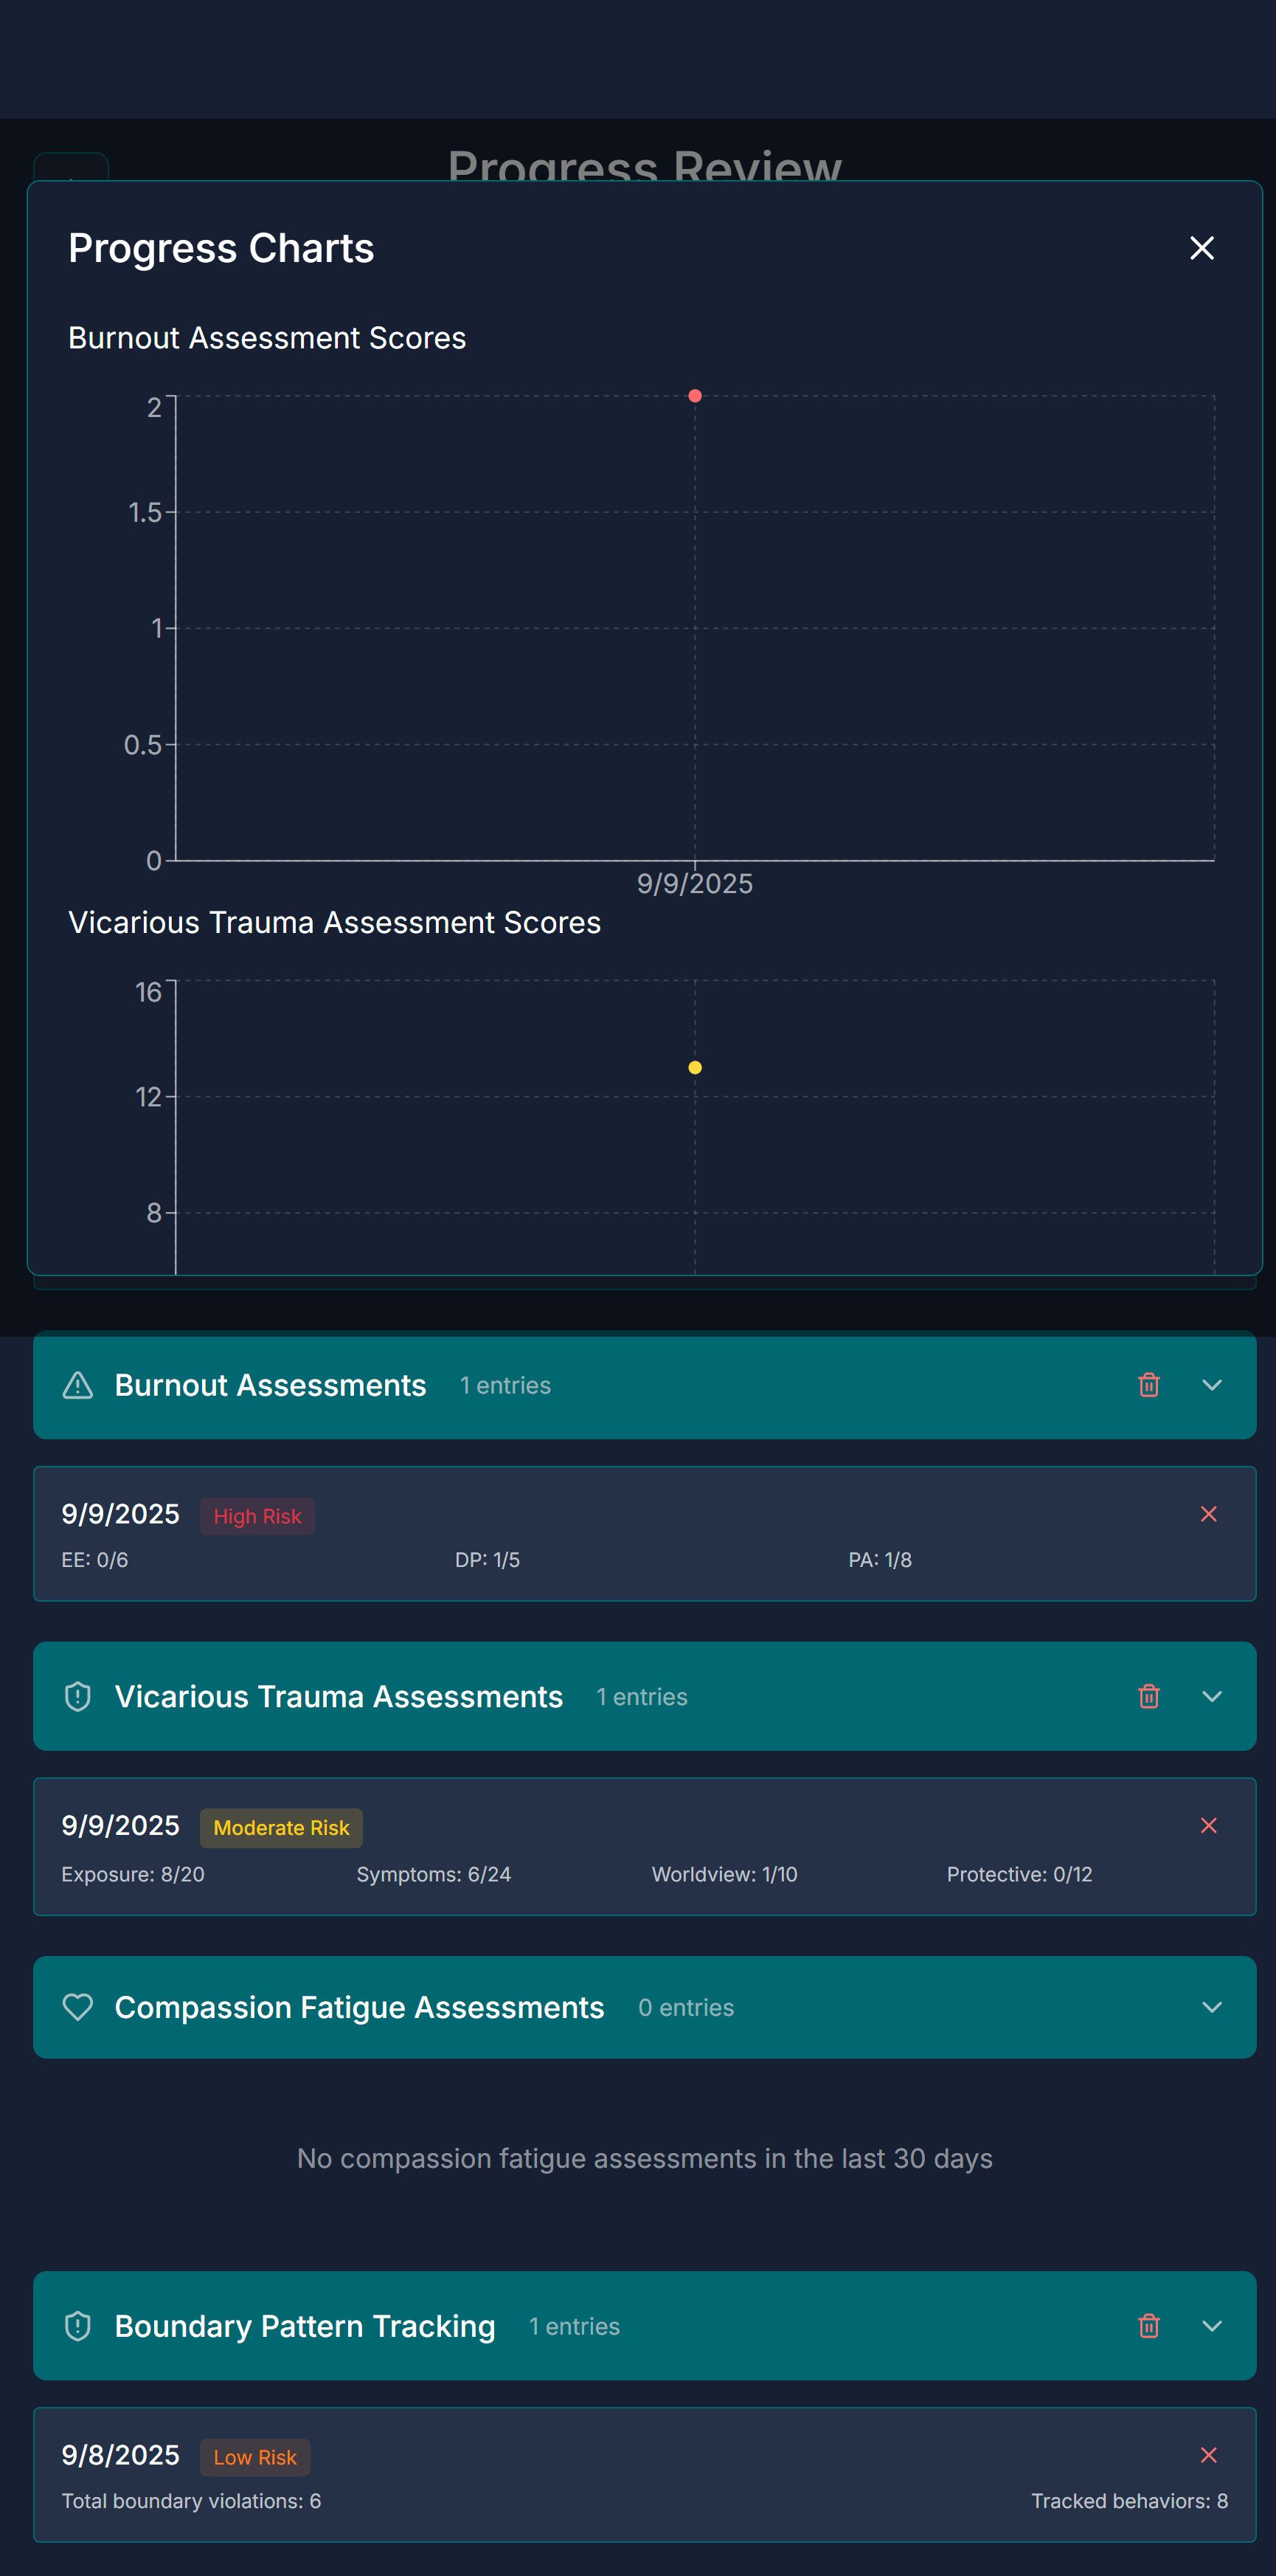Remove the 9/9/2025 Moderate Risk trauma entry
The image size is (1276, 2576).
click(x=1208, y=1826)
